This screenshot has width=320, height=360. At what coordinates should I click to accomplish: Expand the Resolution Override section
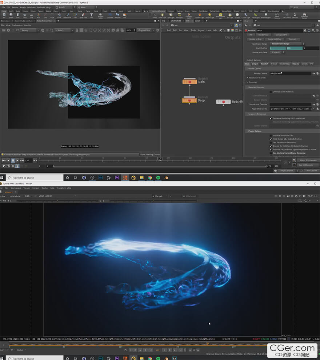click(247, 78)
